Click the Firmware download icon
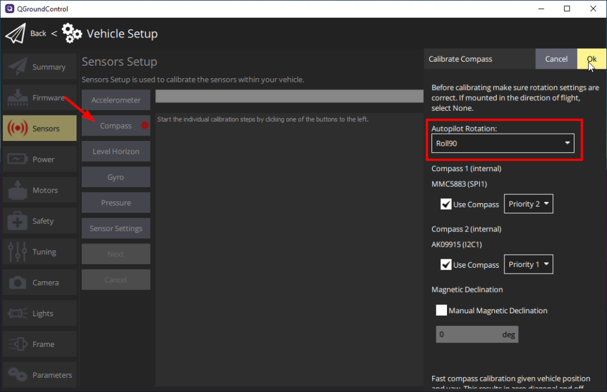 pos(17,98)
